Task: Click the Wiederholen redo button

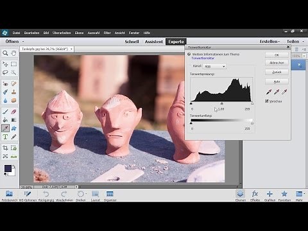Action: (x=64, y=196)
